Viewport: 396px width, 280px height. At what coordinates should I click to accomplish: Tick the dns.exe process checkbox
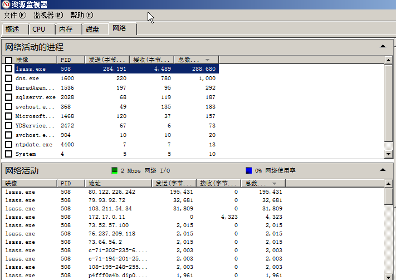tap(8, 78)
